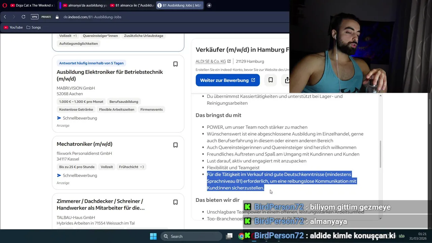Open the Windows Start menu
432x243 pixels.
pos(153,236)
